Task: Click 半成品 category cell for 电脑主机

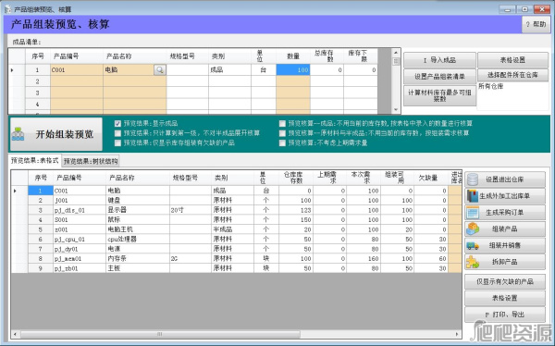Action: [x=232, y=229]
